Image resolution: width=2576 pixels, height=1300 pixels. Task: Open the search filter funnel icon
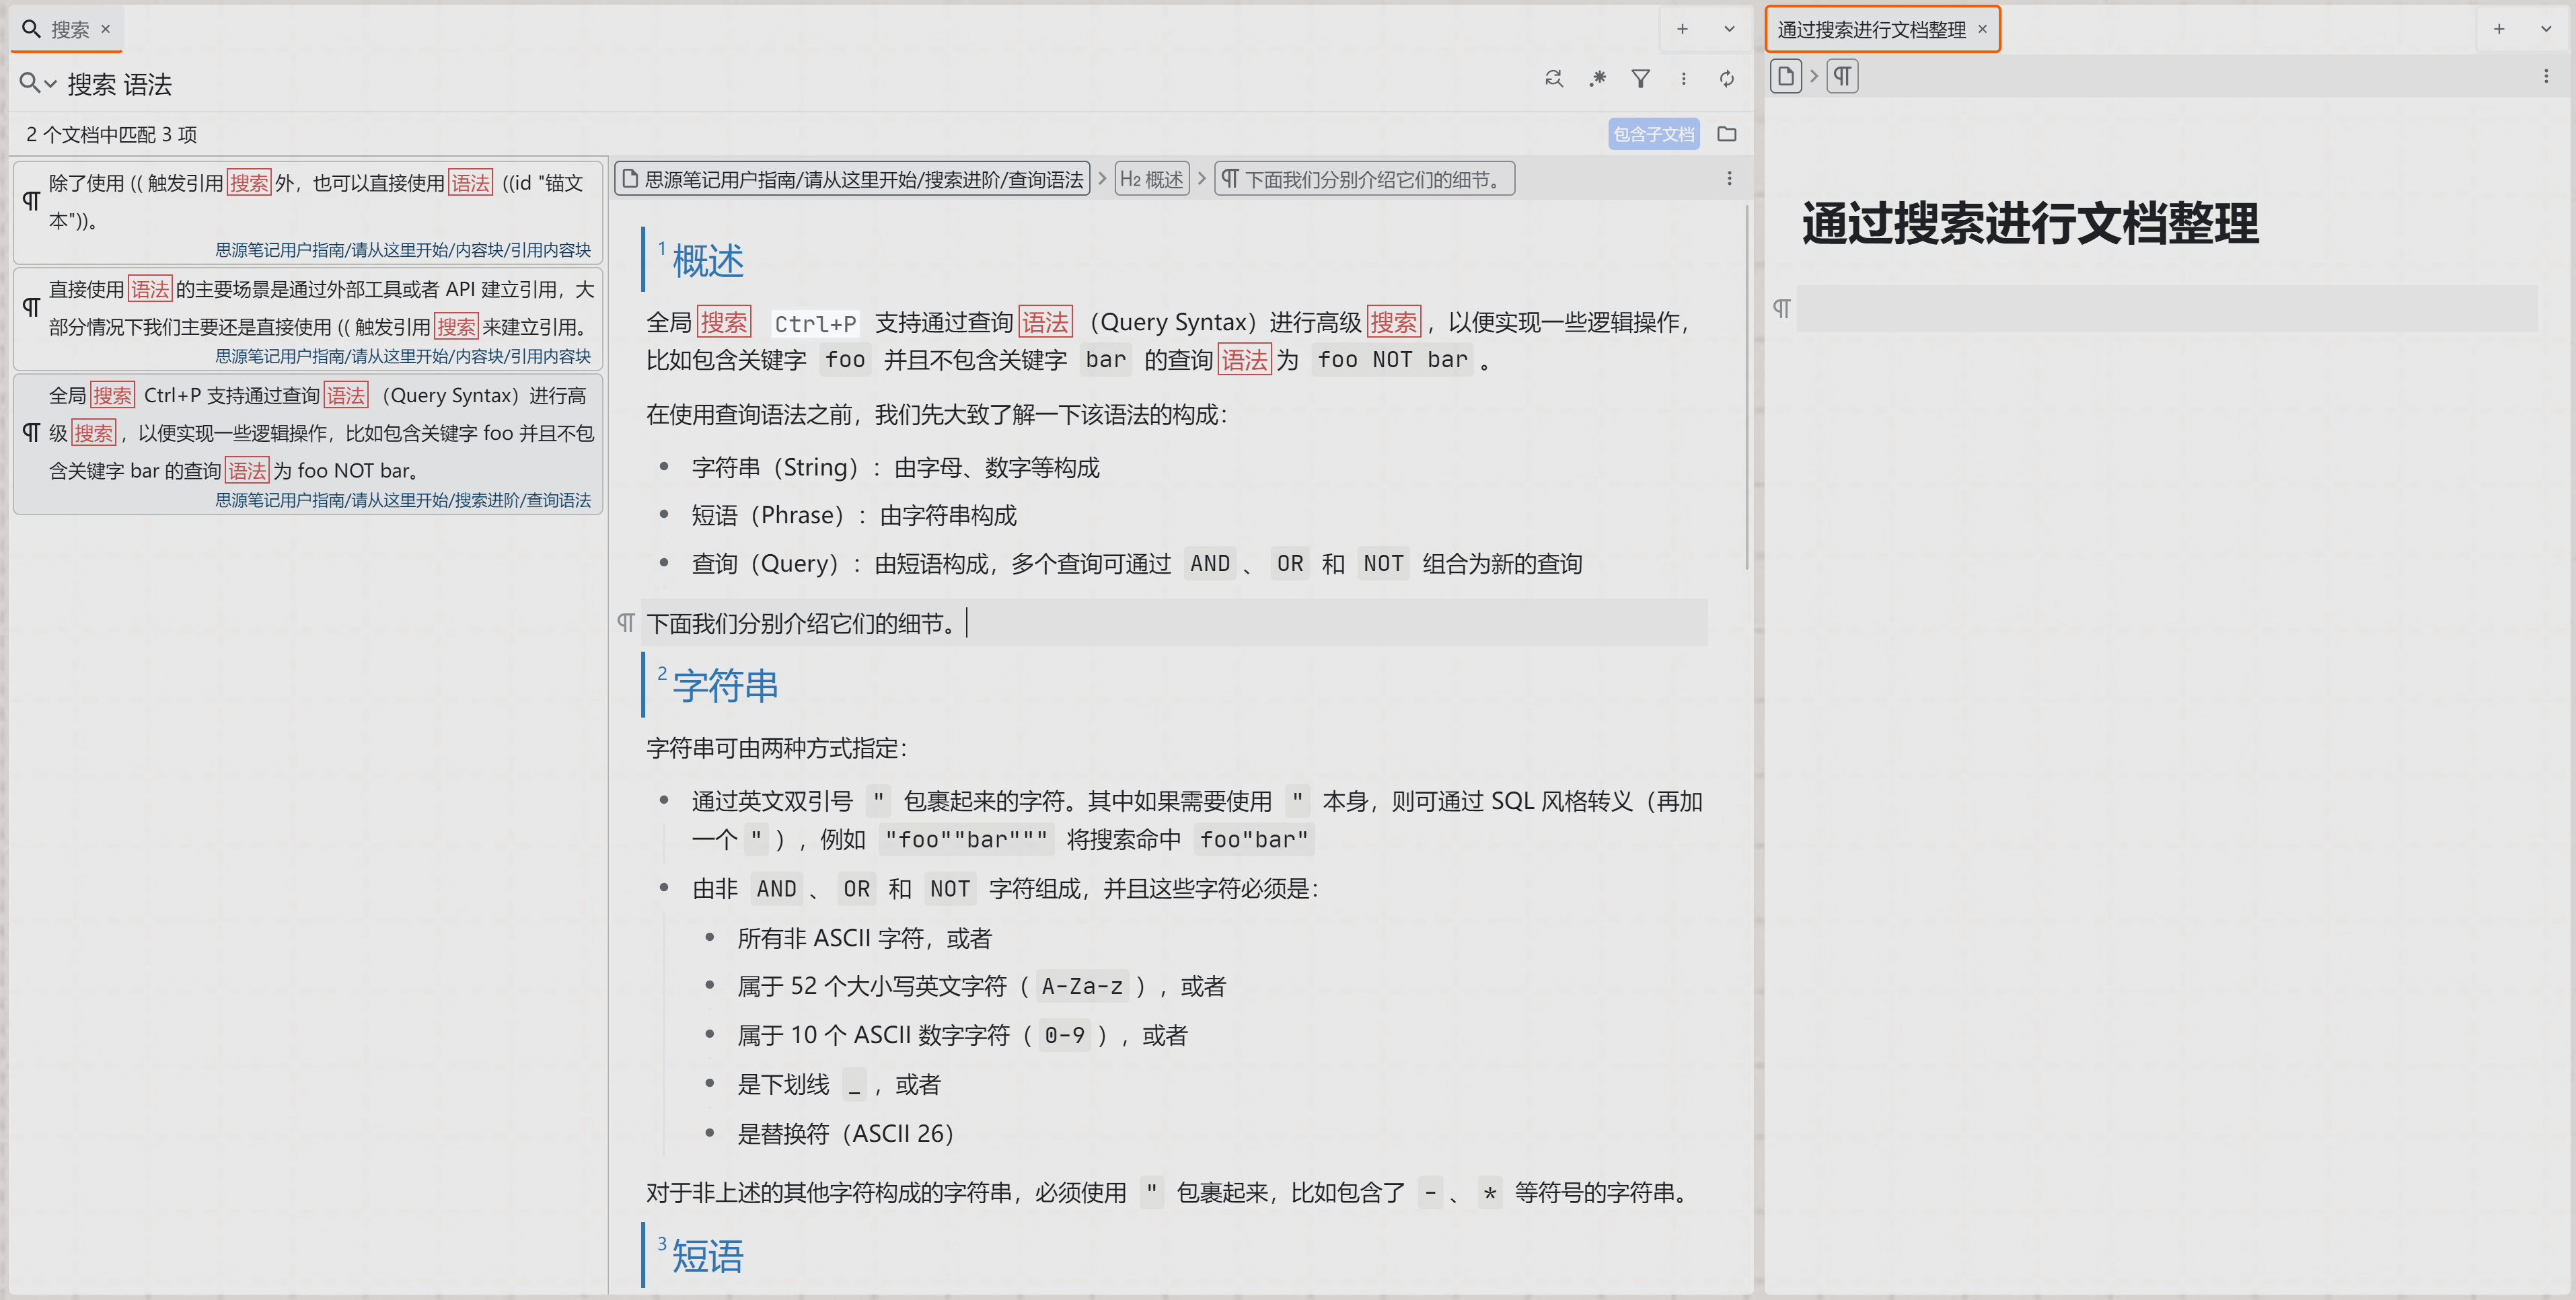point(1640,79)
